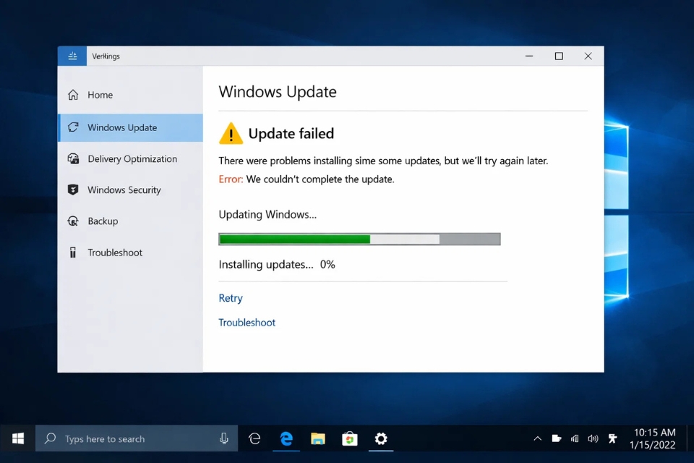Viewport: 694px width, 463px height.
Task: Open the Troubleshoot link under Retry
Action: (x=247, y=322)
